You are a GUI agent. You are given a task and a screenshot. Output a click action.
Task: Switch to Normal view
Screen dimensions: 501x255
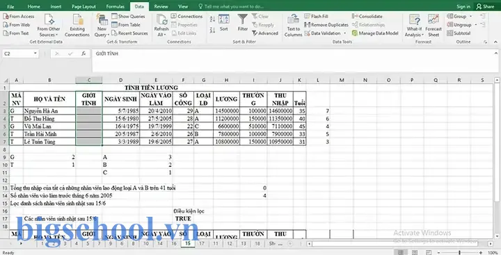point(401,252)
